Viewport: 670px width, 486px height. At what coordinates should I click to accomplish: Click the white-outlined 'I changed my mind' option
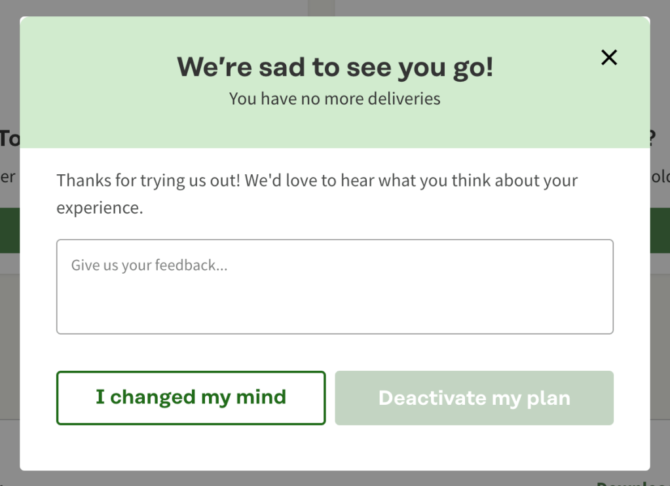point(191,398)
